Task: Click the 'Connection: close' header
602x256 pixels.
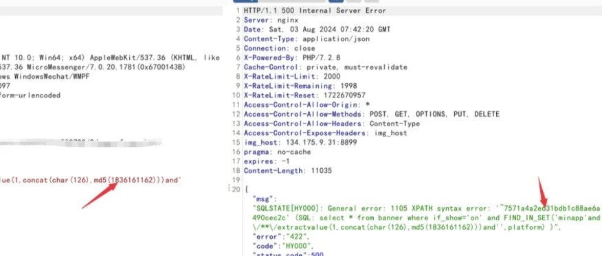Action: pyautogui.click(x=279, y=48)
